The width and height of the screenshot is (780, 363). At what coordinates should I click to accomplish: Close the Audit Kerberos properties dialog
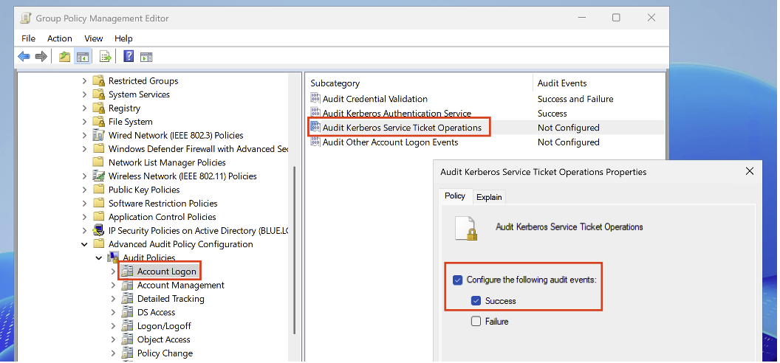750,171
